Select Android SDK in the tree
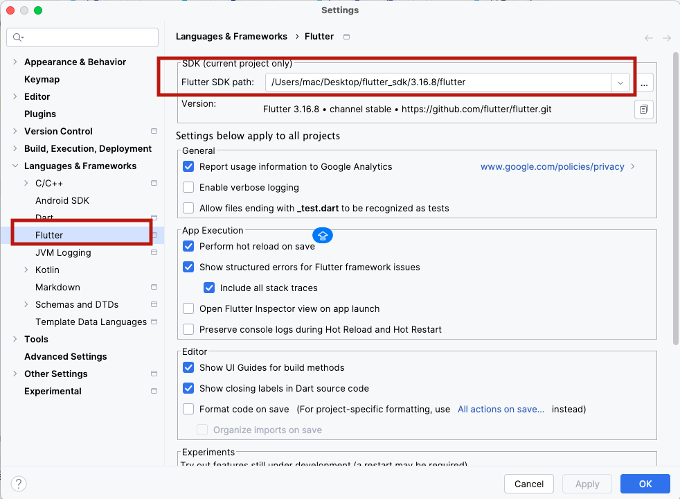 point(62,200)
